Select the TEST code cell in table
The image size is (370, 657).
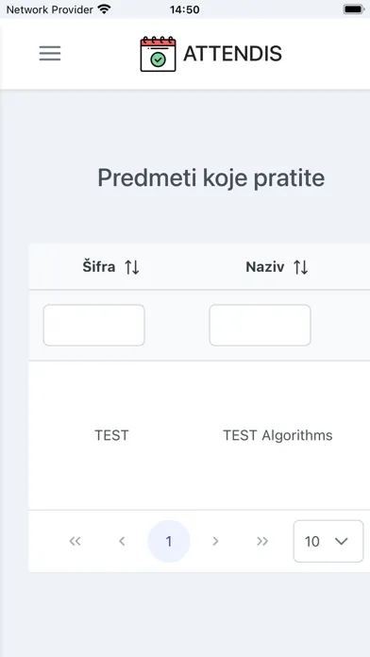click(111, 435)
